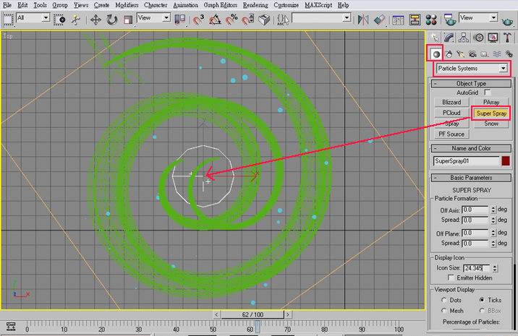Choose the Cameras category icon
Image resolution: width=518 pixels, height=336 pixels.
pyautogui.click(x=472, y=53)
